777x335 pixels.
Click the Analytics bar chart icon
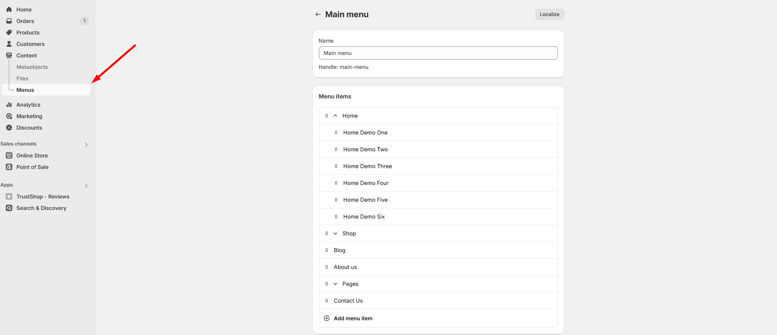9,105
